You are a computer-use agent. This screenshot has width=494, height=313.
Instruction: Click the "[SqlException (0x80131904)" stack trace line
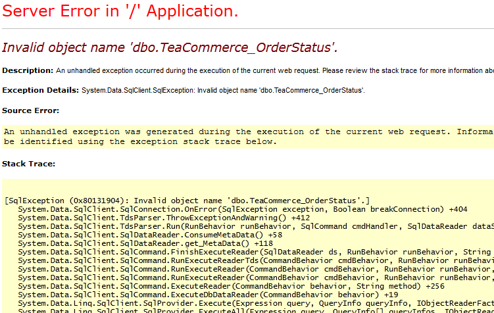click(x=187, y=201)
